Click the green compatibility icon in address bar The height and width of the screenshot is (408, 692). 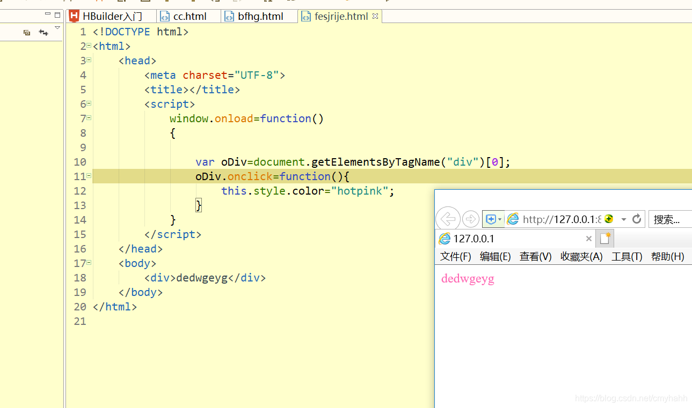pyautogui.click(x=609, y=219)
